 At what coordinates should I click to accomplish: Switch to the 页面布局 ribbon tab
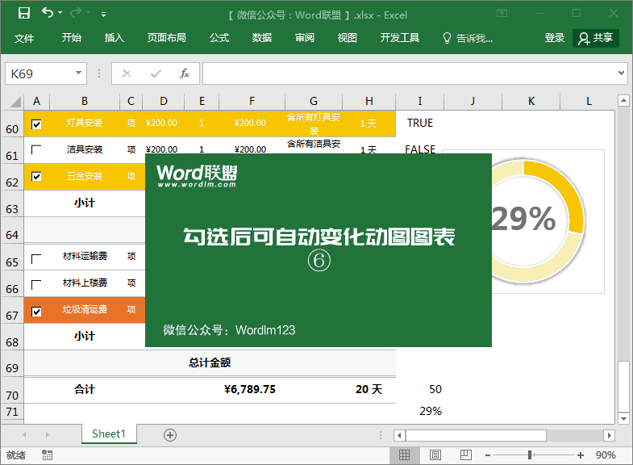(x=166, y=38)
